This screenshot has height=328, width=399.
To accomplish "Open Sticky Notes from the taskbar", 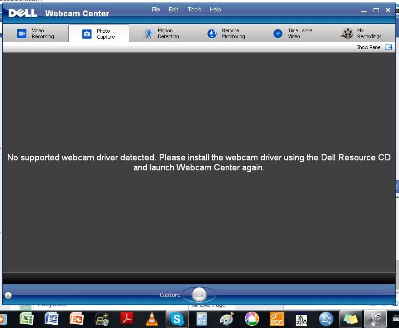I will click(x=351, y=319).
